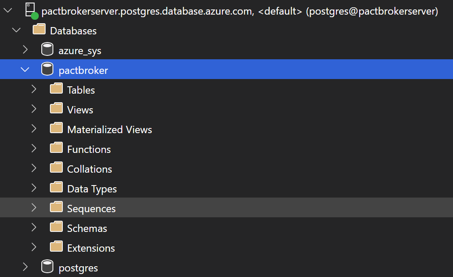This screenshot has width=453, height=277.
Task: Click the Sequences folder icon
Action: (x=56, y=207)
